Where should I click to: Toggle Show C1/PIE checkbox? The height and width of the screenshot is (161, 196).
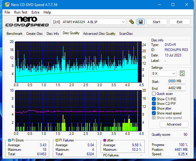pyautogui.click(x=154, y=99)
